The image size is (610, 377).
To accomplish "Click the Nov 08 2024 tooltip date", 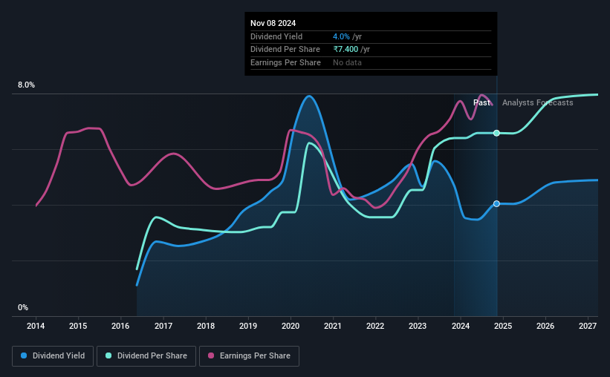I will click(273, 23).
